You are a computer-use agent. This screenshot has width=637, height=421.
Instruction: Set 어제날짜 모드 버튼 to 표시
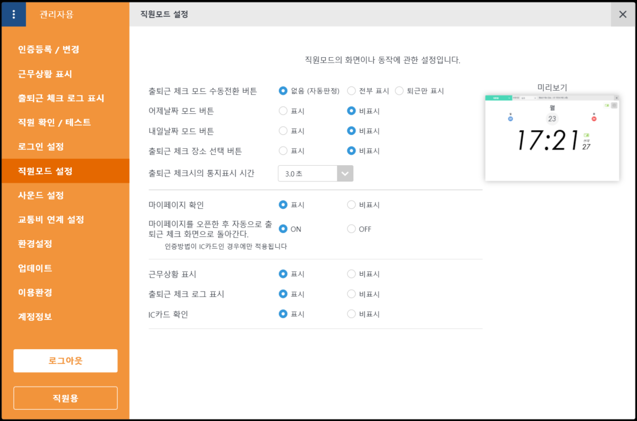coord(283,111)
